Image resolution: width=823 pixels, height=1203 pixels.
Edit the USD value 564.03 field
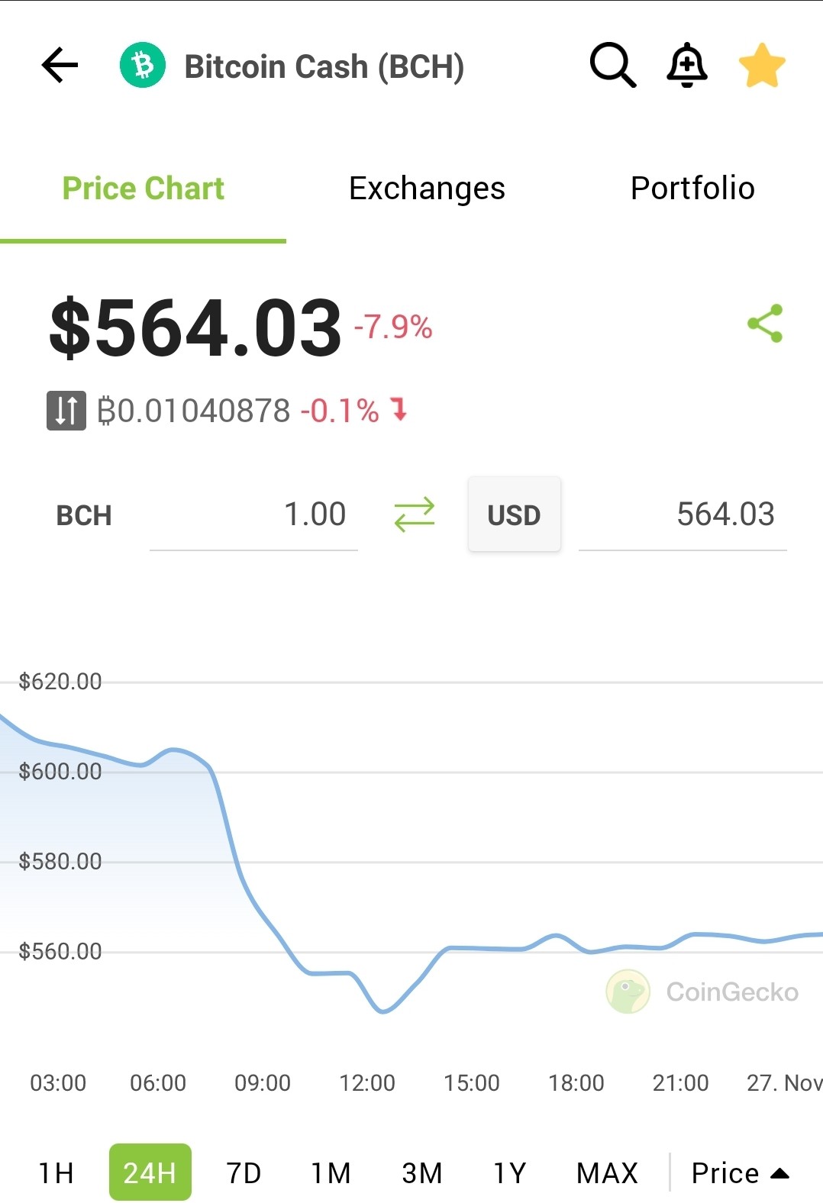tap(683, 514)
